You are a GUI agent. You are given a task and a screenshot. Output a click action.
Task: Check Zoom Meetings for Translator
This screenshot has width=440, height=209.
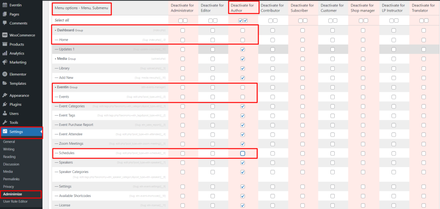click(424, 144)
